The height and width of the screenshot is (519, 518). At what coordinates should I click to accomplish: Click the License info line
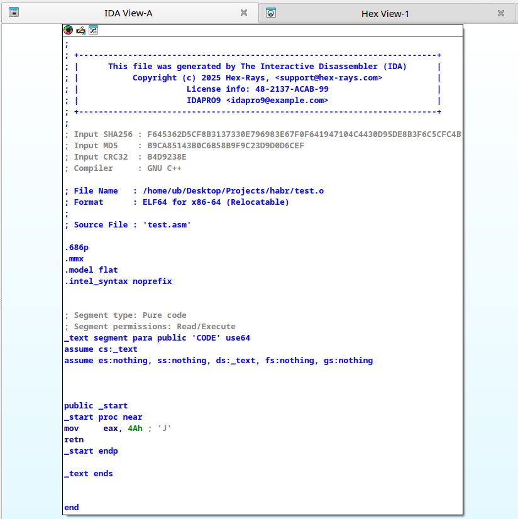click(x=257, y=89)
